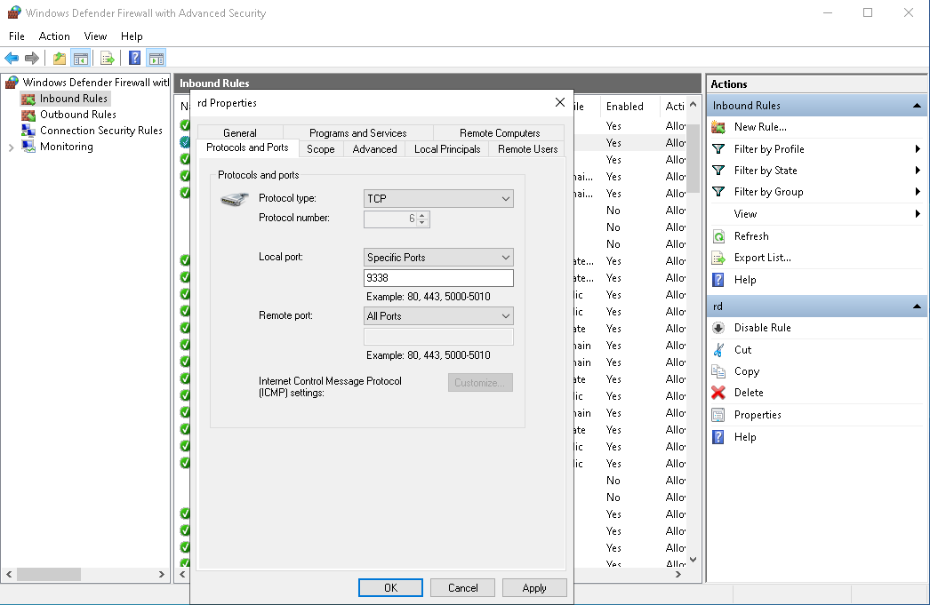Click rules list vertical scrollbar up arrow

[x=693, y=104]
